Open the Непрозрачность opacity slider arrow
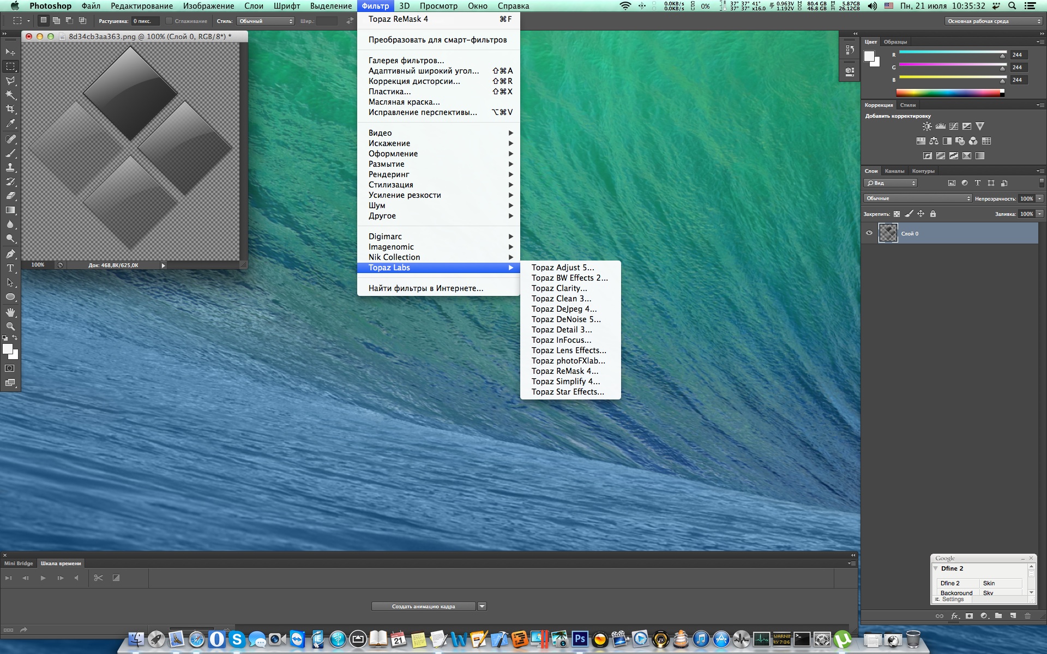 1040,198
